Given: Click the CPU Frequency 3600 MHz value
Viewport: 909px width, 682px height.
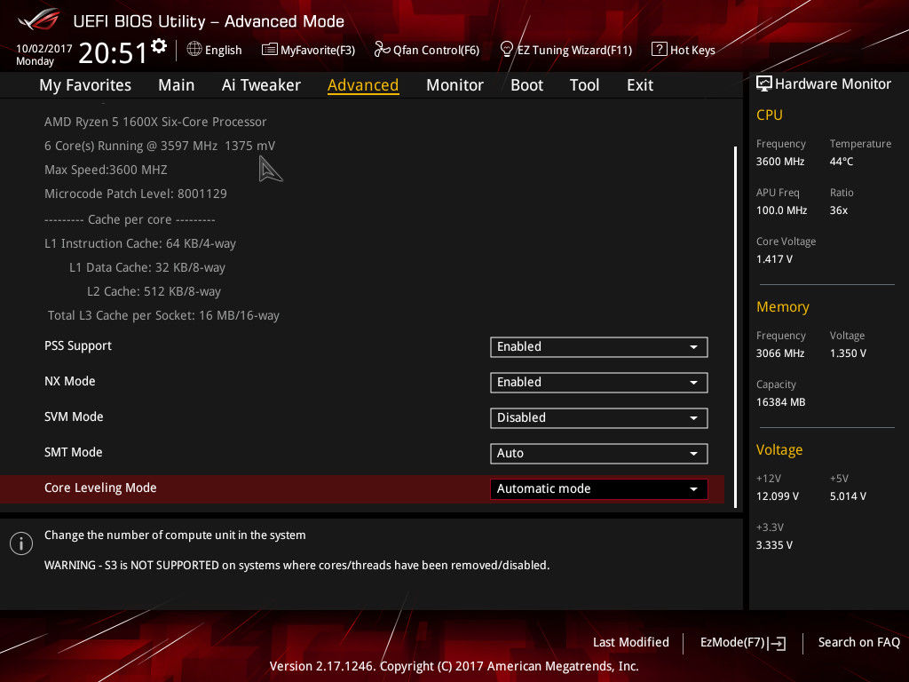Looking at the screenshot, I should tap(780, 162).
